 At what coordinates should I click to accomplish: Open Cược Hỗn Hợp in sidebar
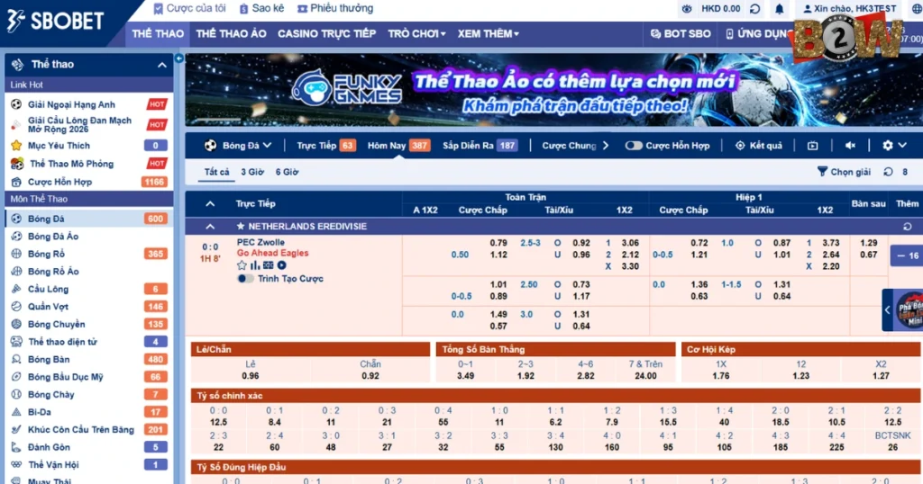pos(59,182)
